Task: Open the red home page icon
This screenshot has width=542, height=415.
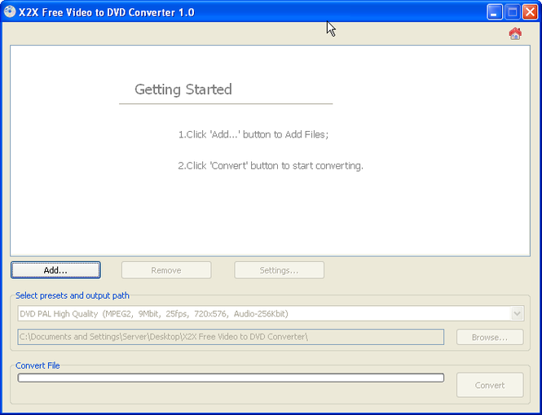Action: pos(515,33)
